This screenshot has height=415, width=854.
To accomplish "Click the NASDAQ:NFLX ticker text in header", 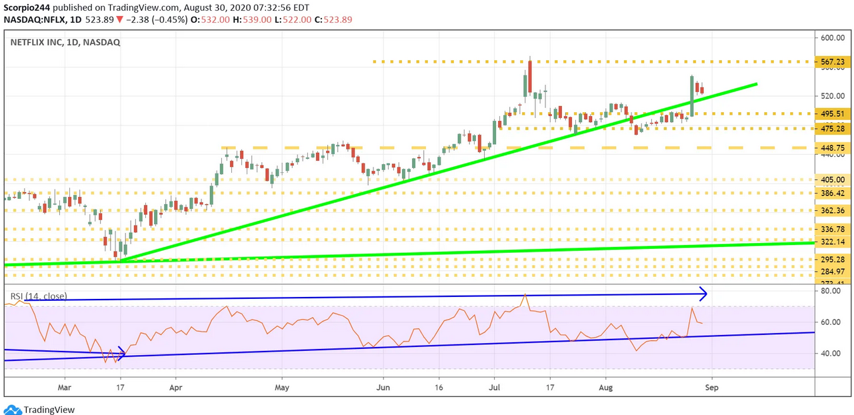I will [x=35, y=19].
